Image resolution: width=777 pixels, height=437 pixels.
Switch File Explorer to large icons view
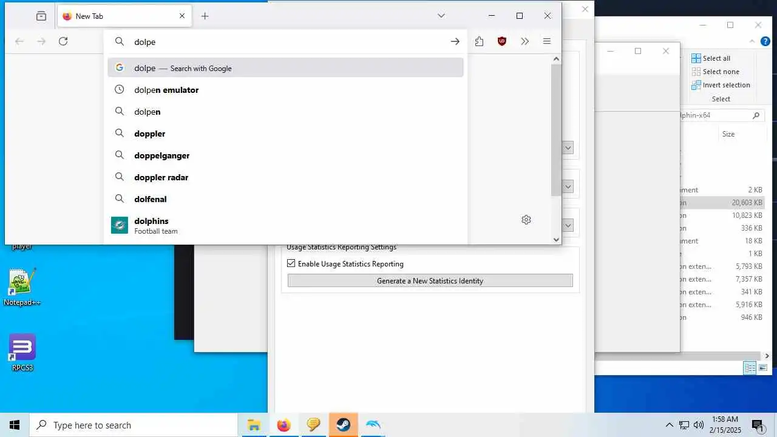click(763, 368)
